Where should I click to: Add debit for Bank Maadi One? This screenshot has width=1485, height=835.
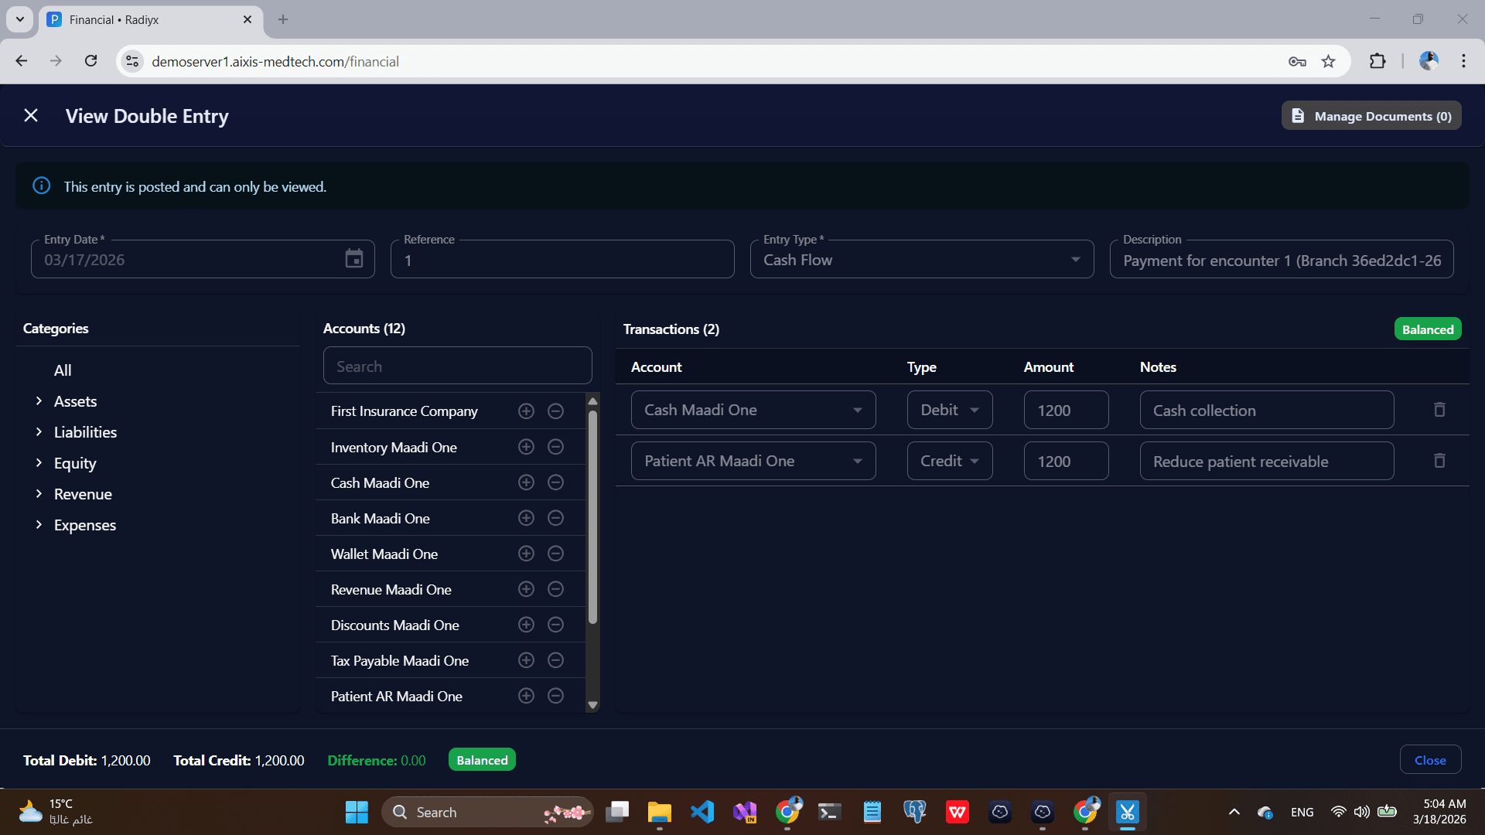(x=526, y=518)
